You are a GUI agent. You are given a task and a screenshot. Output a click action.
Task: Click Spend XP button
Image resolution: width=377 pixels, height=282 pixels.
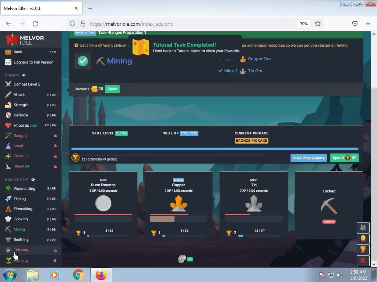coord(344,158)
